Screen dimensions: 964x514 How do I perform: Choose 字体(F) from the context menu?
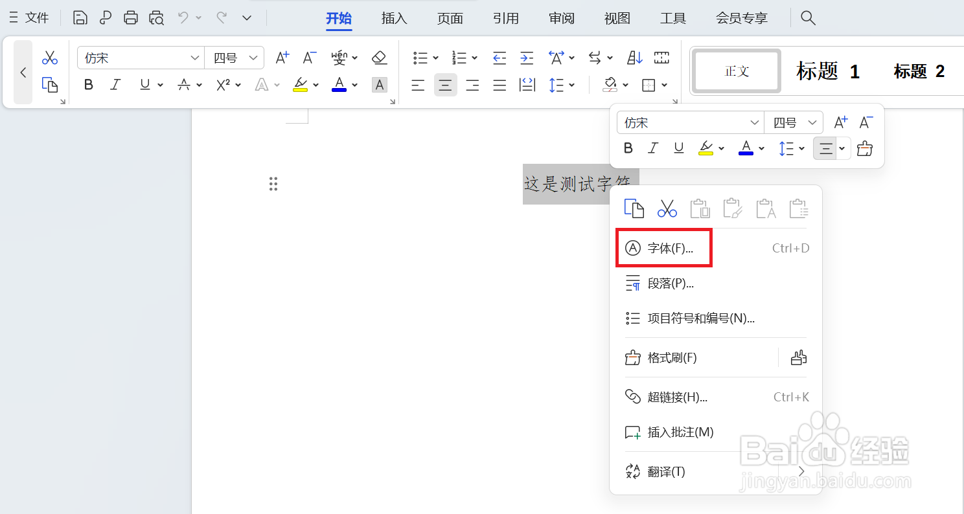click(661, 247)
